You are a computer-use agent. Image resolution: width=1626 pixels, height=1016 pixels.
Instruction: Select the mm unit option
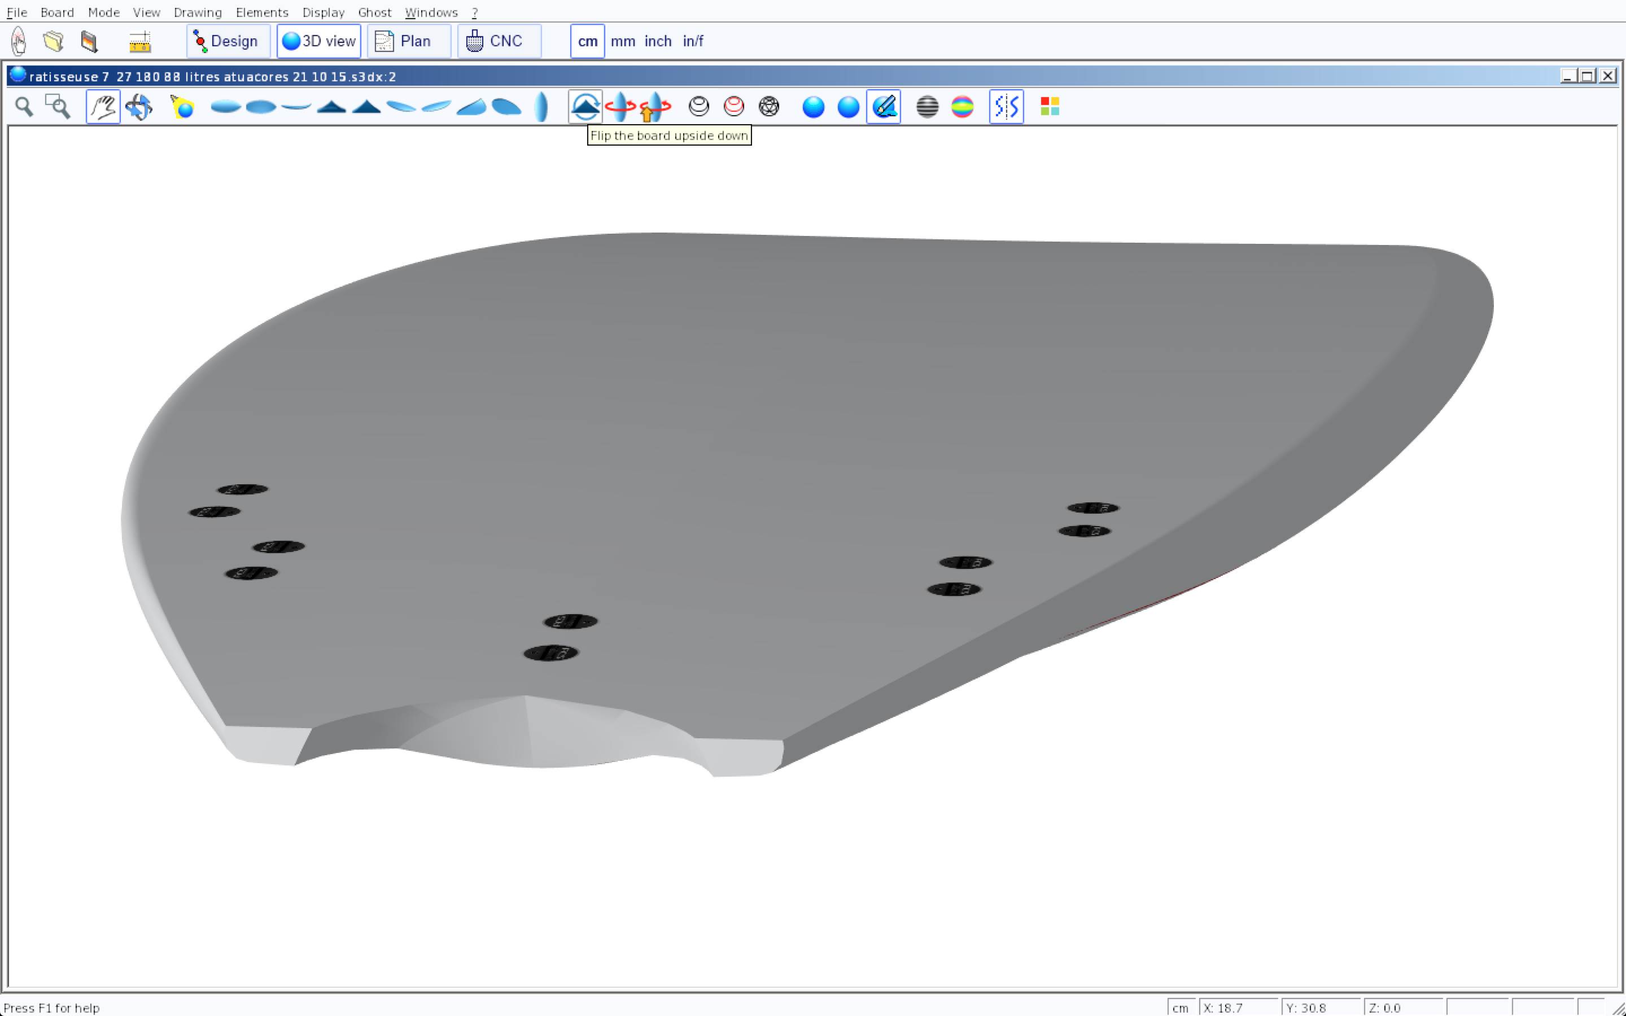623,42
